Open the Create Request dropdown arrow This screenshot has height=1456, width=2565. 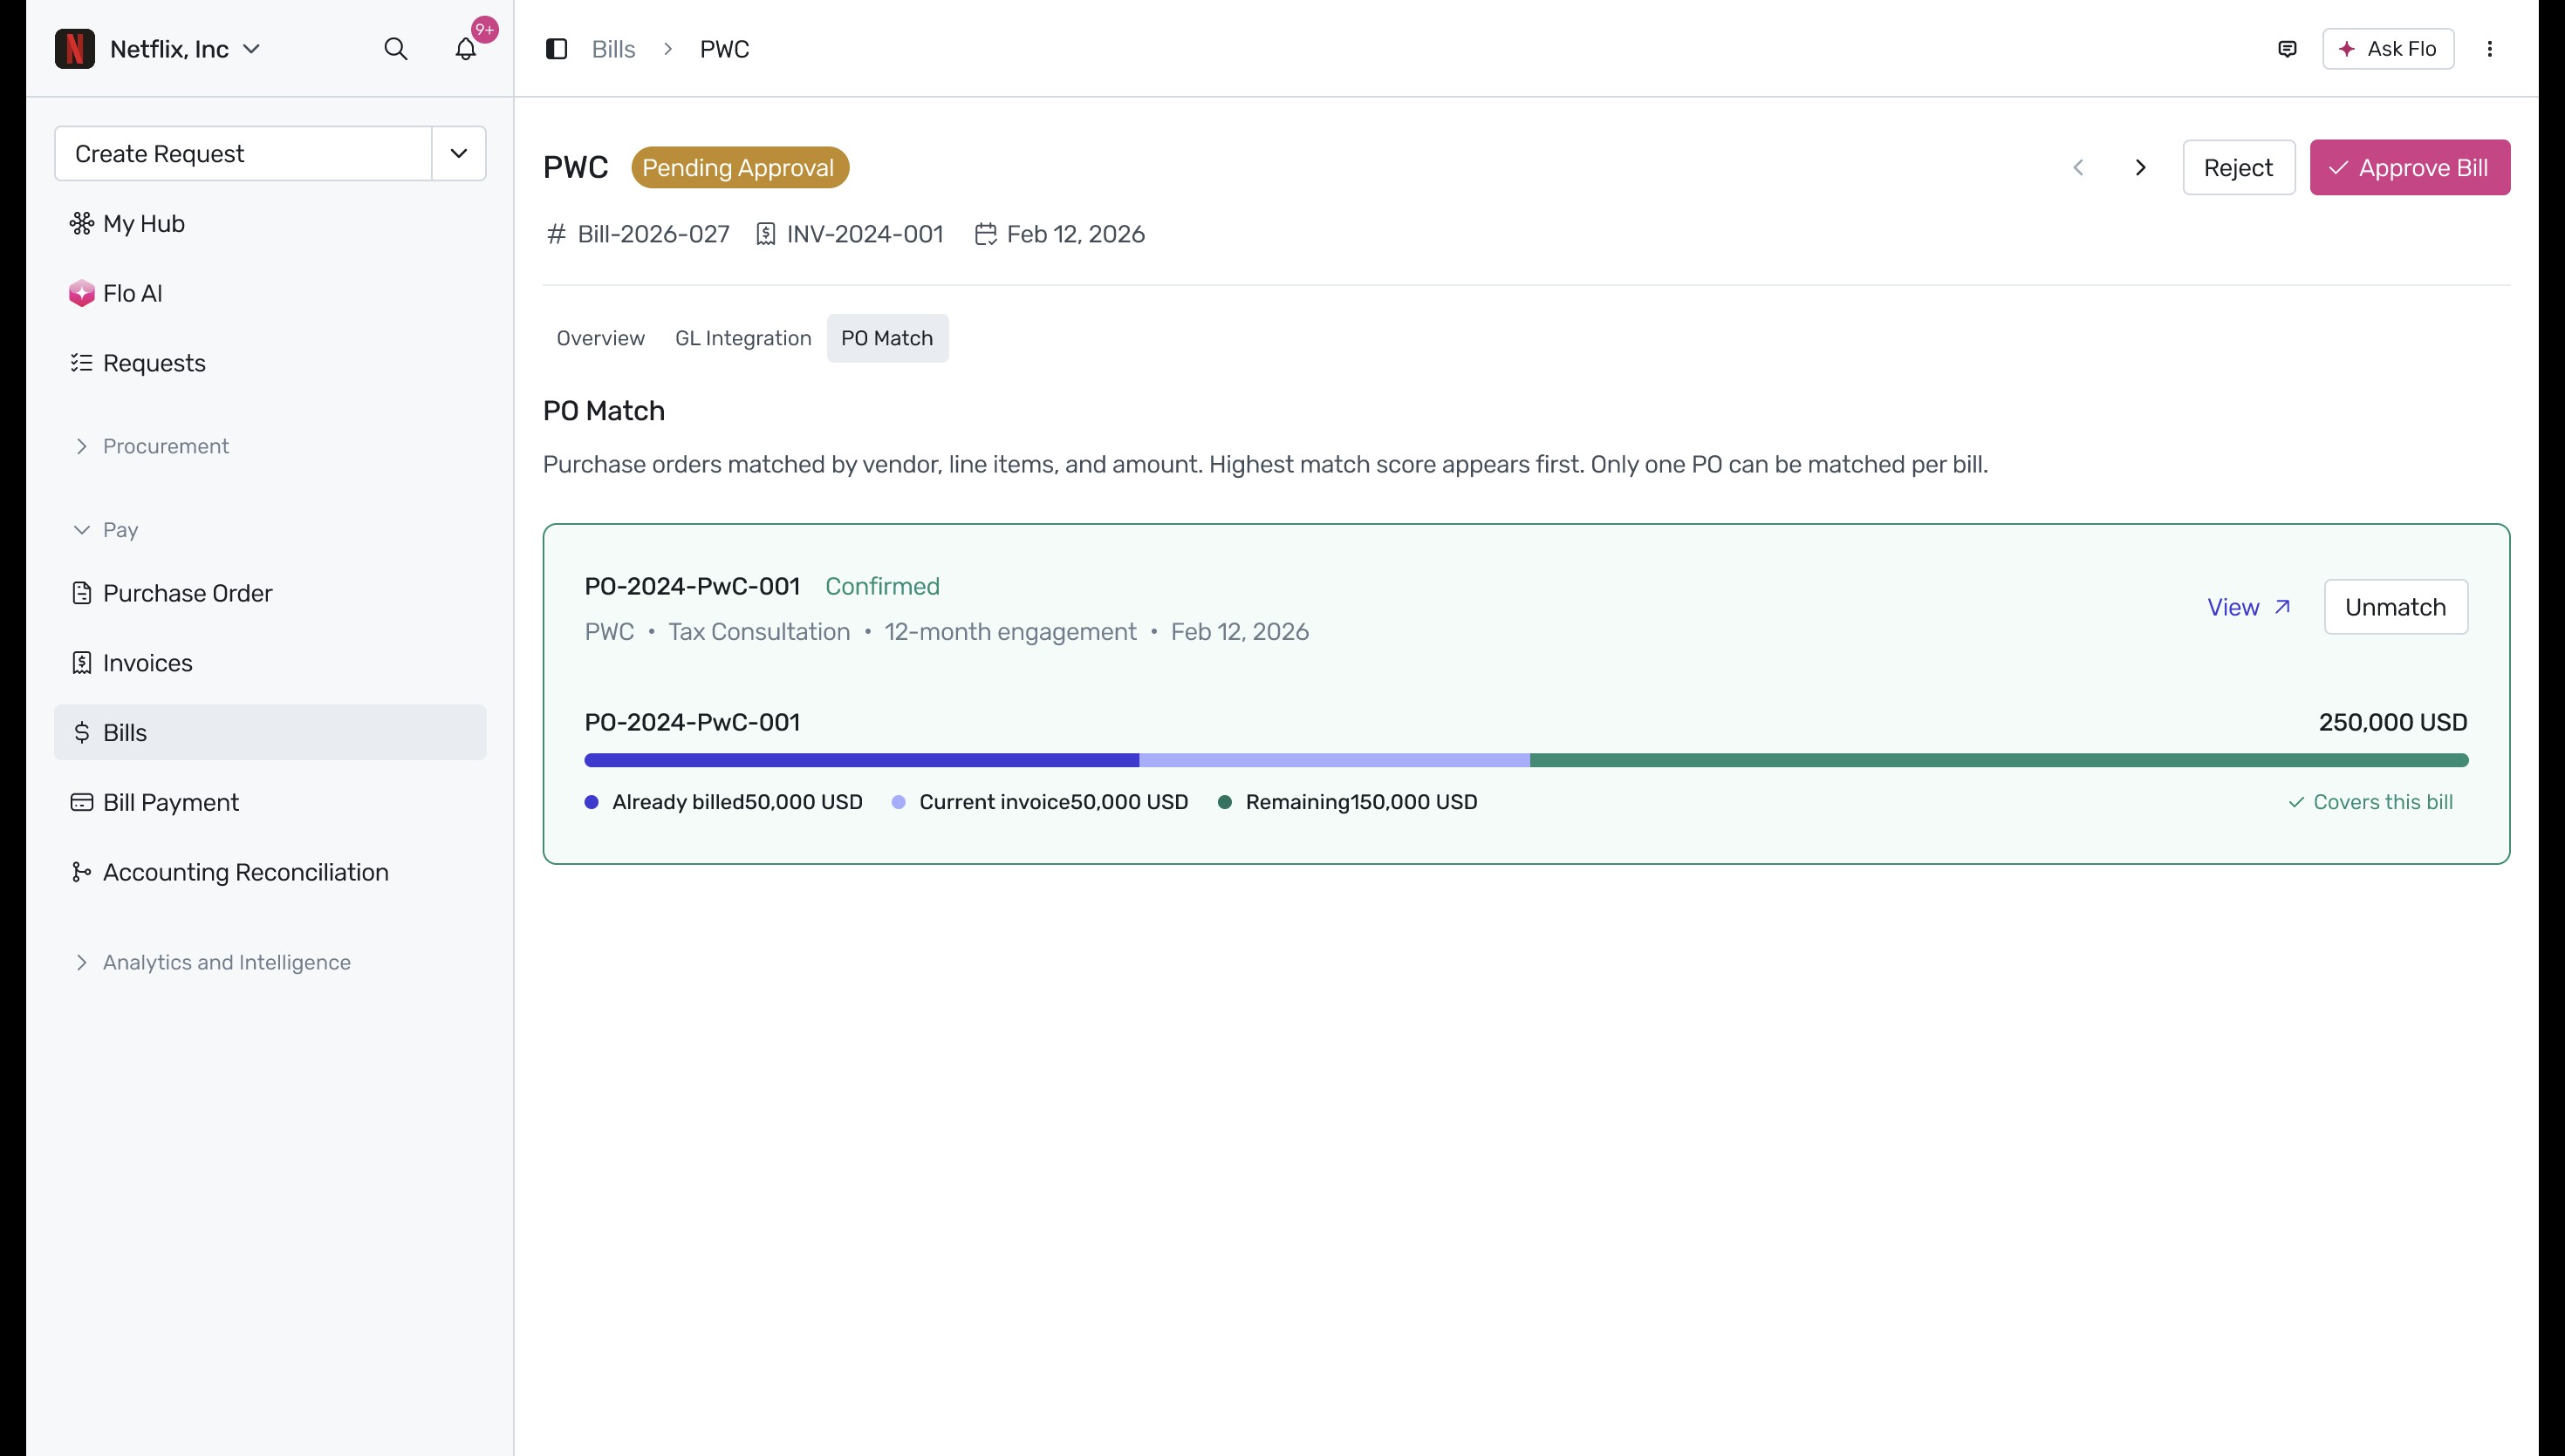458,153
